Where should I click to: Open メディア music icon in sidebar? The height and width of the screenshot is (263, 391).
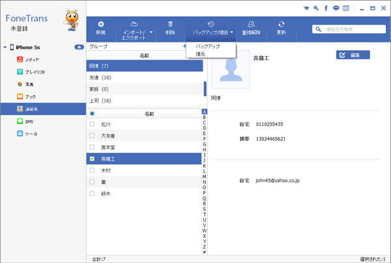[x=20, y=59]
